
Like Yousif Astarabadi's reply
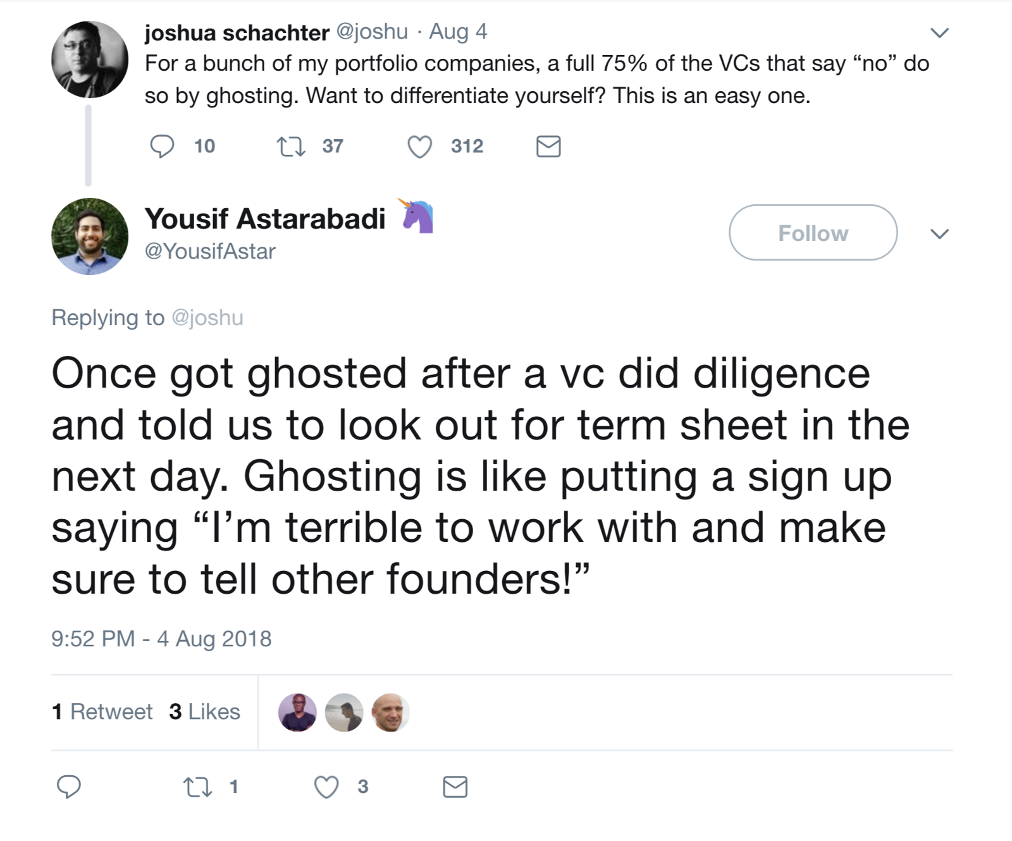pyautogui.click(x=326, y=787)
